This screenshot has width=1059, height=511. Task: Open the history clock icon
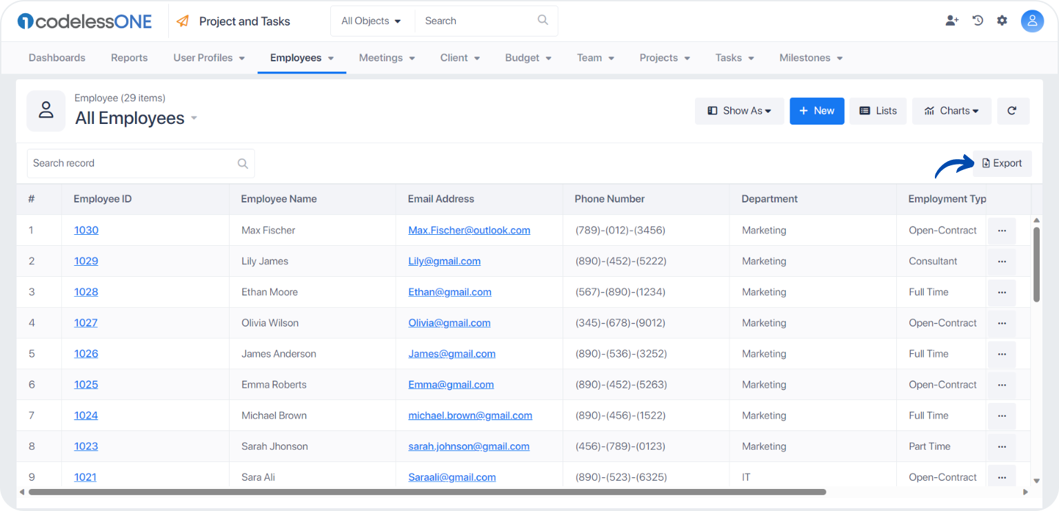click(978, 21)
